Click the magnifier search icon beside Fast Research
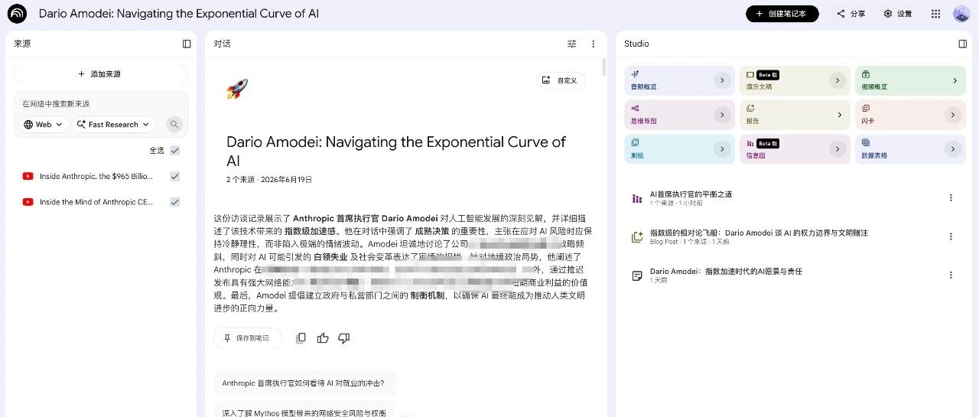 pyautogui.click(x=174, y=124)
